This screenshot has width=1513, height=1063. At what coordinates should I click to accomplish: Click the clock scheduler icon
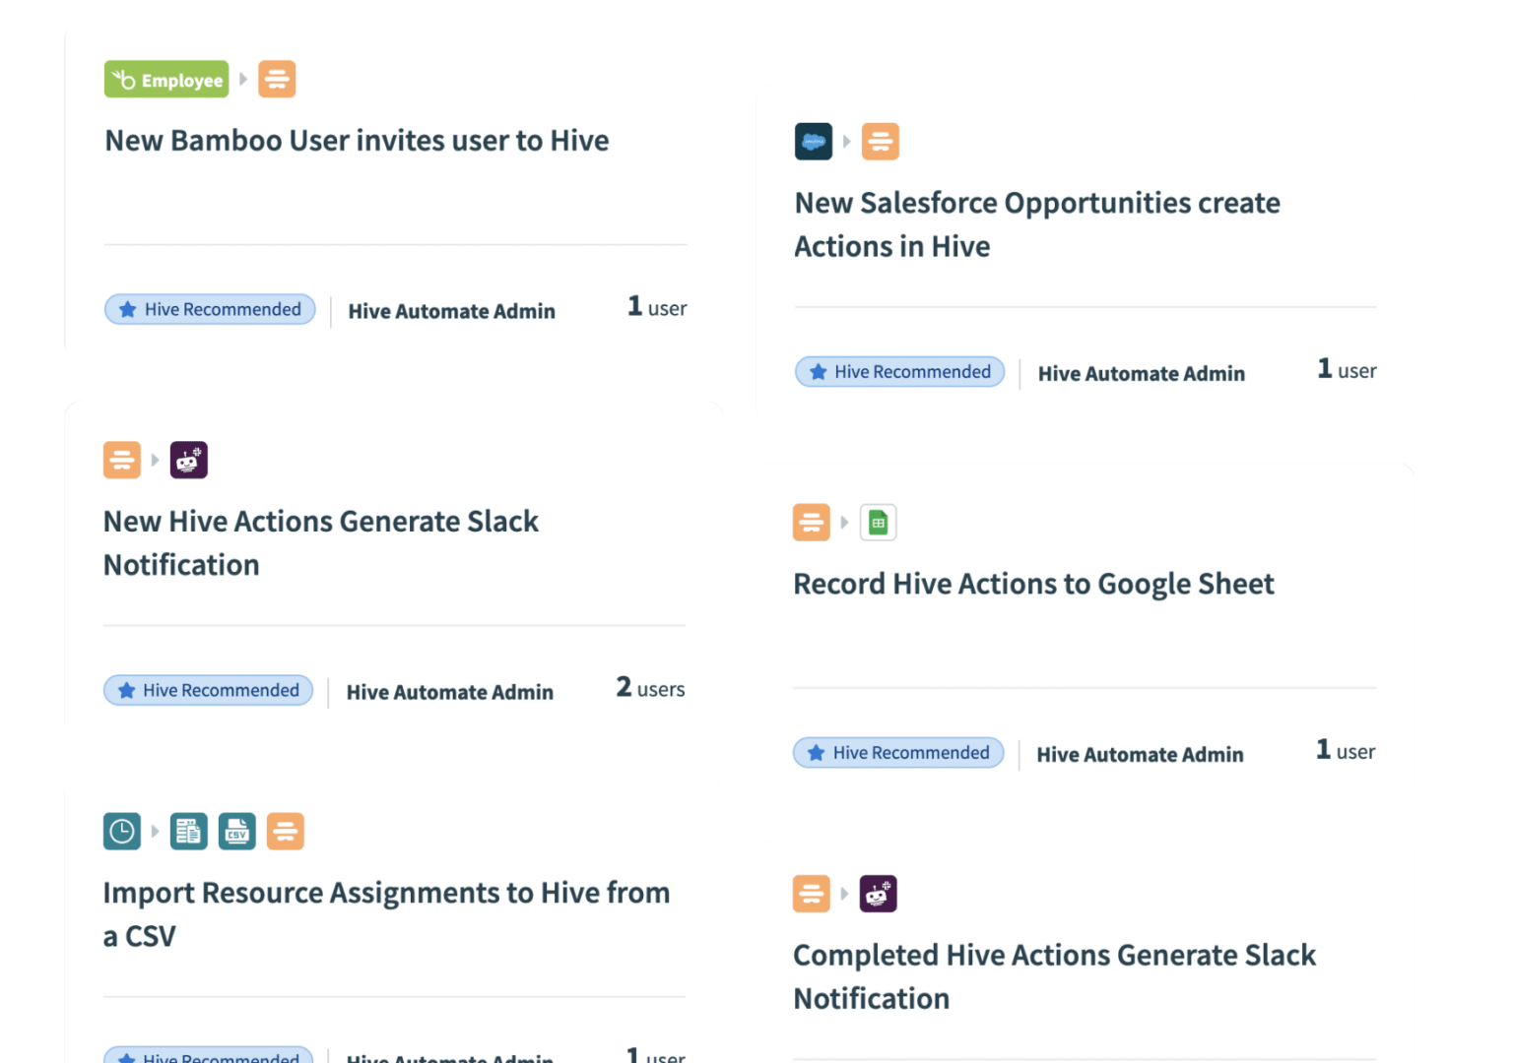(x=122, y=832)
